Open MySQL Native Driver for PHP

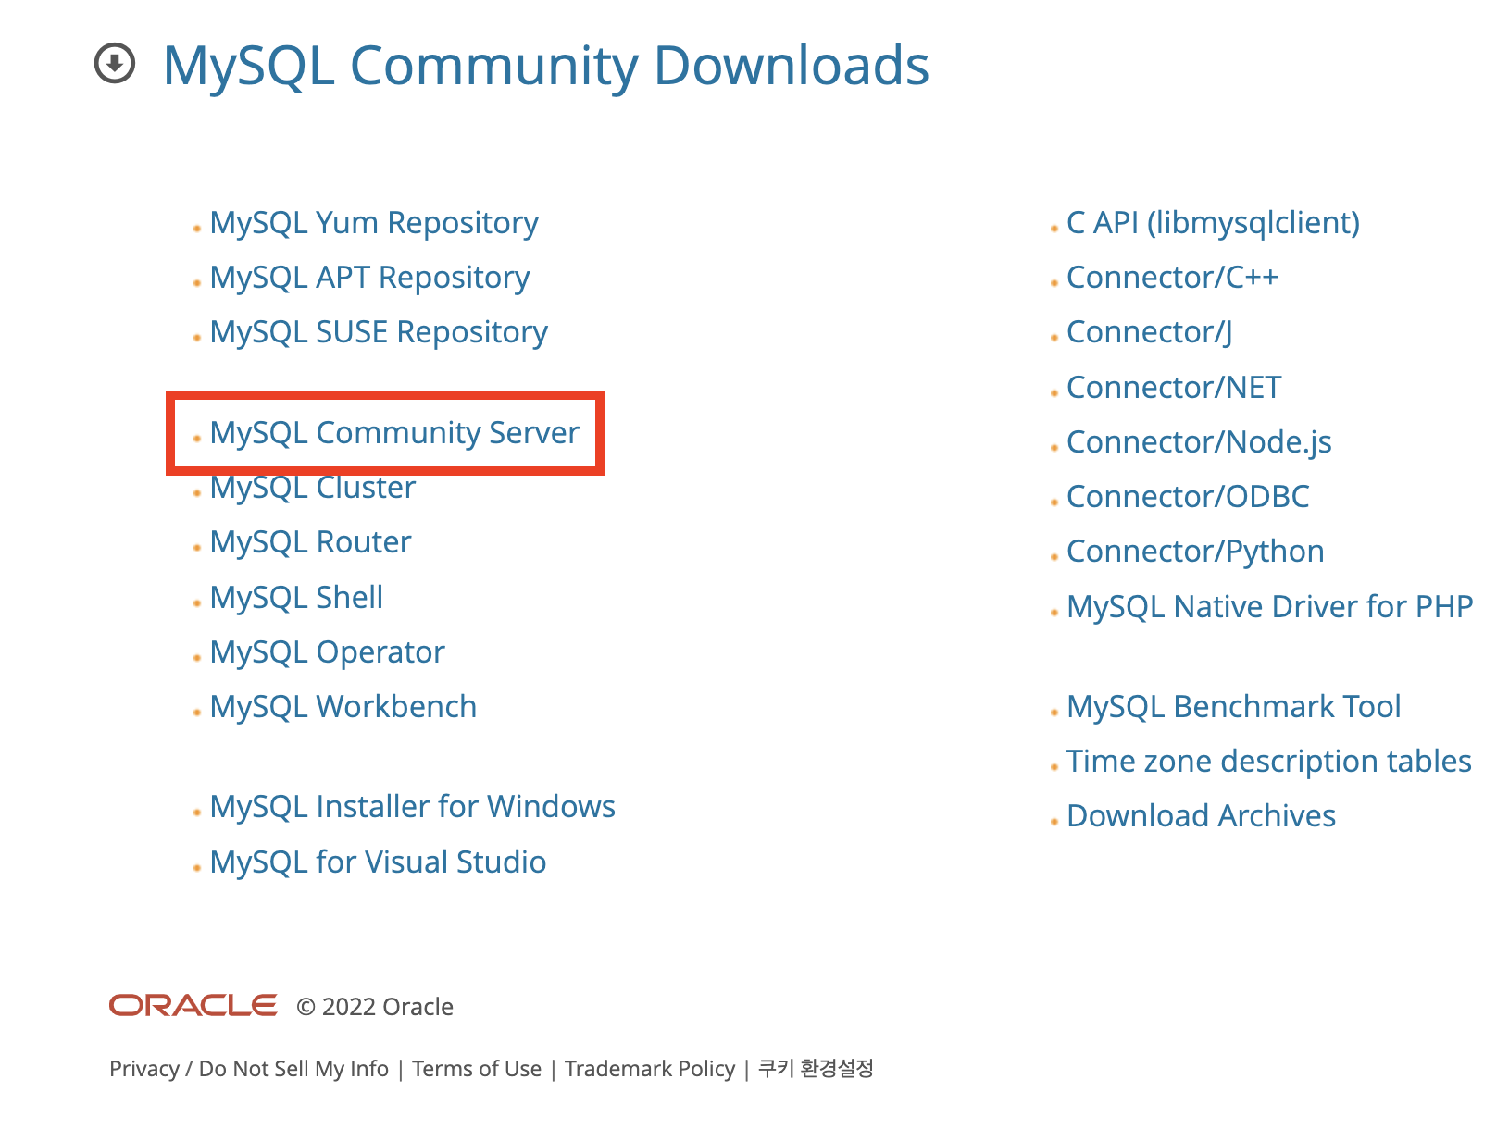point(1269,607)
